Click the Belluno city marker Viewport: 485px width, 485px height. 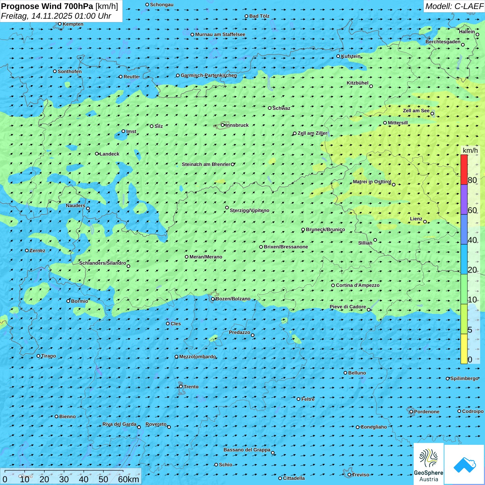[345, 373]
